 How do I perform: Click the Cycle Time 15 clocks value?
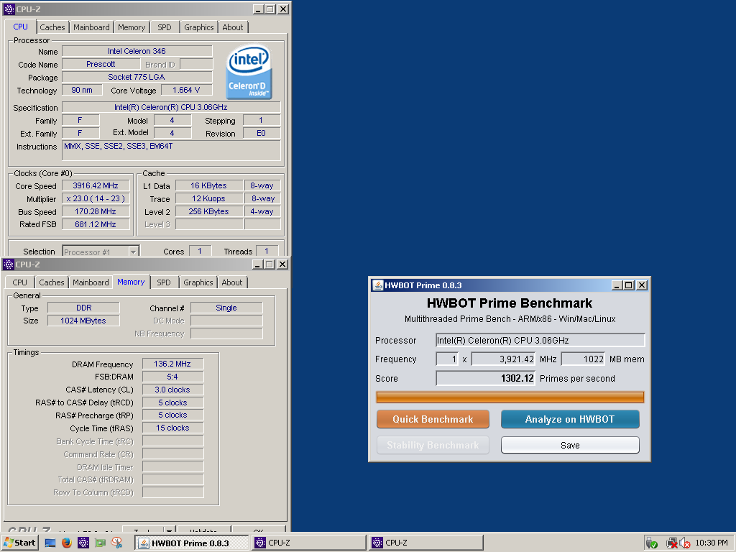point(172,428)
